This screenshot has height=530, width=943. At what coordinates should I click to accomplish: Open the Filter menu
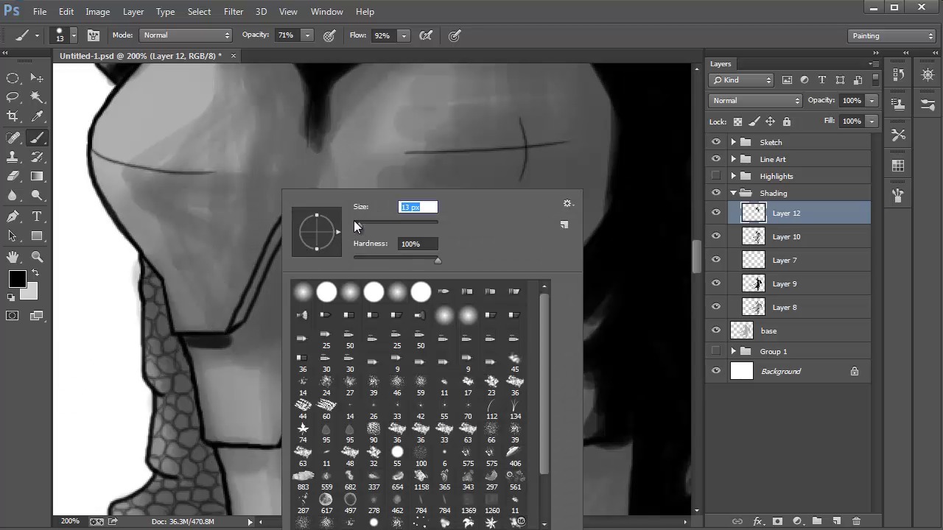[234, 12]
